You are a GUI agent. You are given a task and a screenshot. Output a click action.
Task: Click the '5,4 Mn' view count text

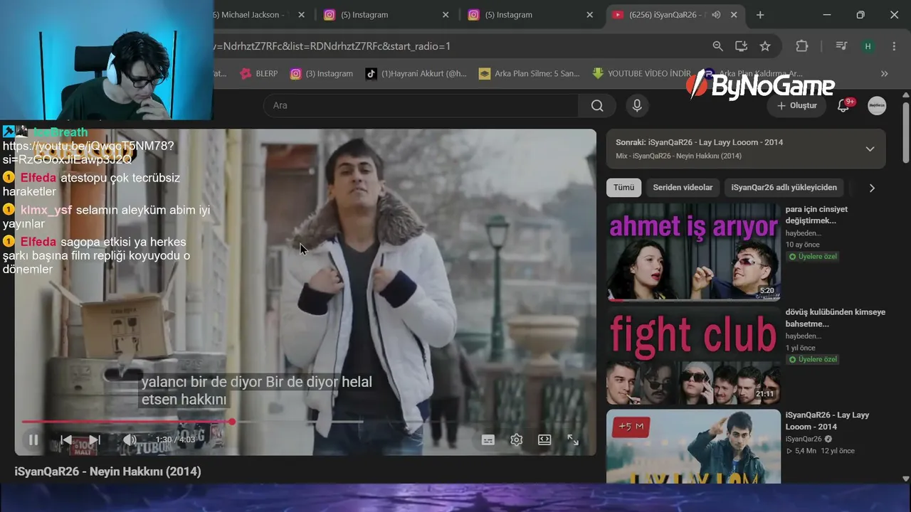tap(805, 451)
